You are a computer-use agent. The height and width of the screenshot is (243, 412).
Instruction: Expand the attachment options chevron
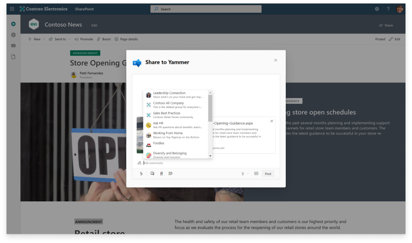[x=248, y=174]
